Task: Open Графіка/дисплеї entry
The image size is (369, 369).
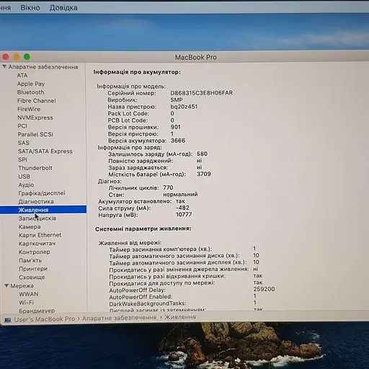Action: tap(42, 193)
